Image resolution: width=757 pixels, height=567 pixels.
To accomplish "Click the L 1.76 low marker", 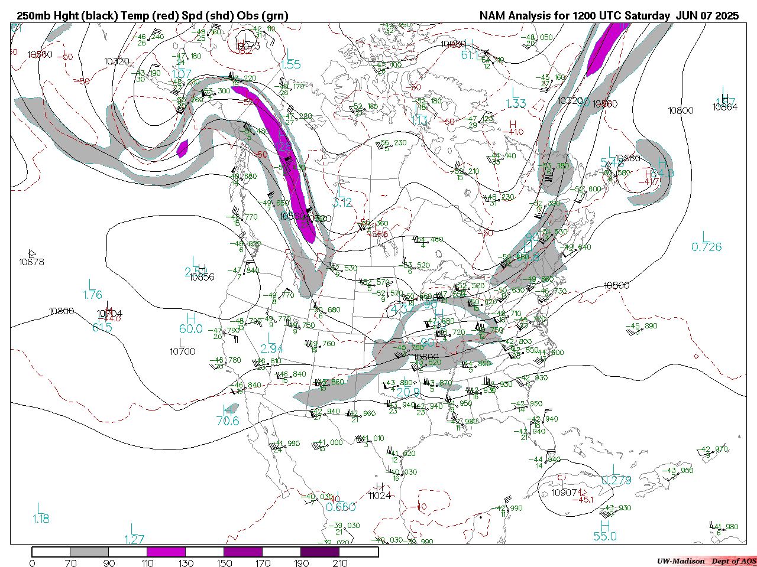I will click(x=92, y=289).
